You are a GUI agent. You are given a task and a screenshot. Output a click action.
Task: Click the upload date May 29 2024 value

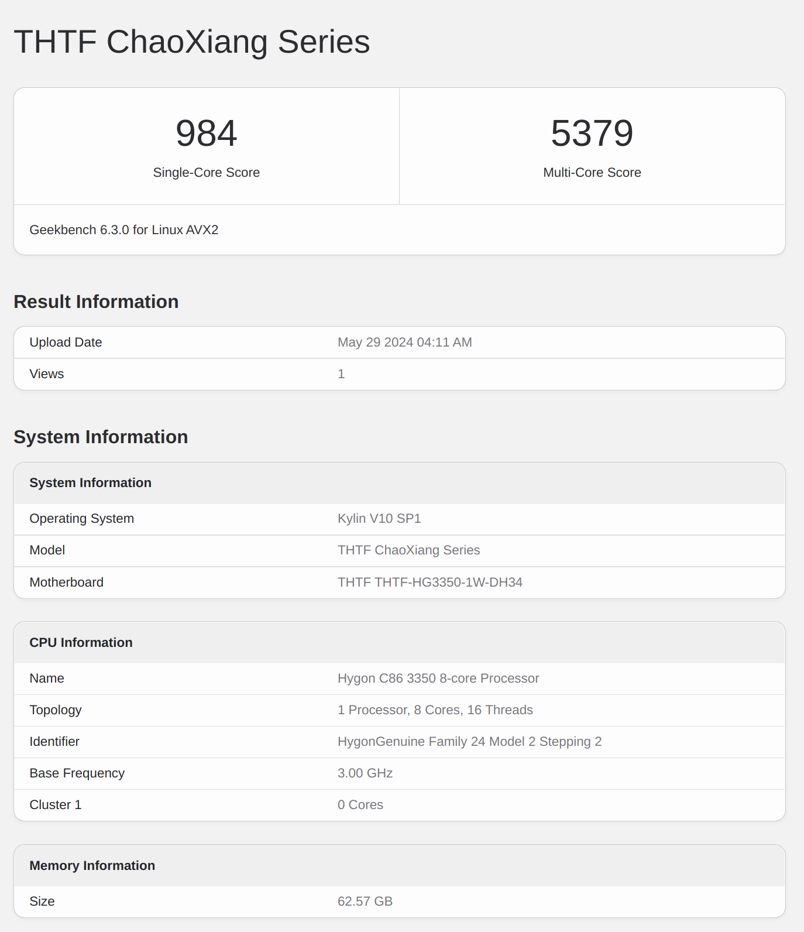coord(404,342)
